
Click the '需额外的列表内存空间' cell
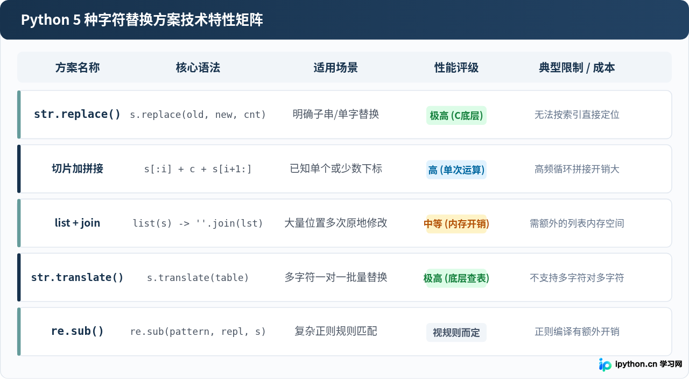pos(577,223)
